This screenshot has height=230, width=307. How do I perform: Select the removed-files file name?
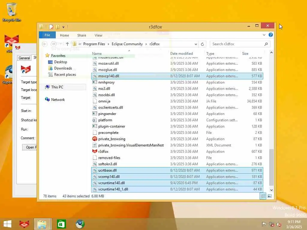point(109,158)
